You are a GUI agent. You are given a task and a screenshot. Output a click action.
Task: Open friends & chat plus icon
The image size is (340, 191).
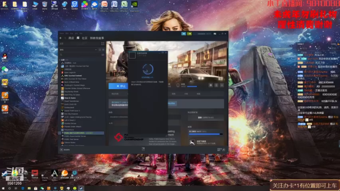pos(224,150)
